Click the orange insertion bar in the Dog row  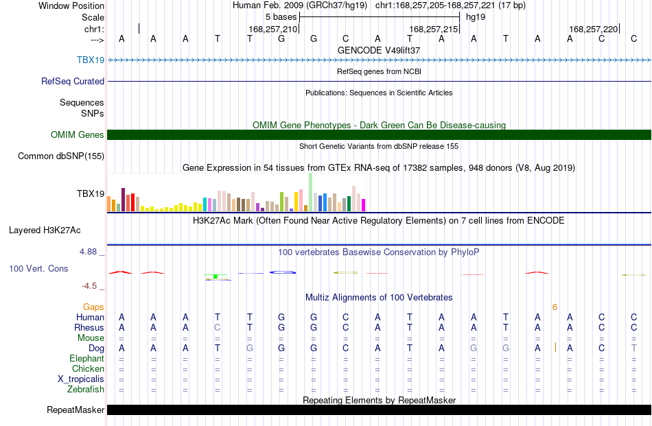tap(555, 347)
